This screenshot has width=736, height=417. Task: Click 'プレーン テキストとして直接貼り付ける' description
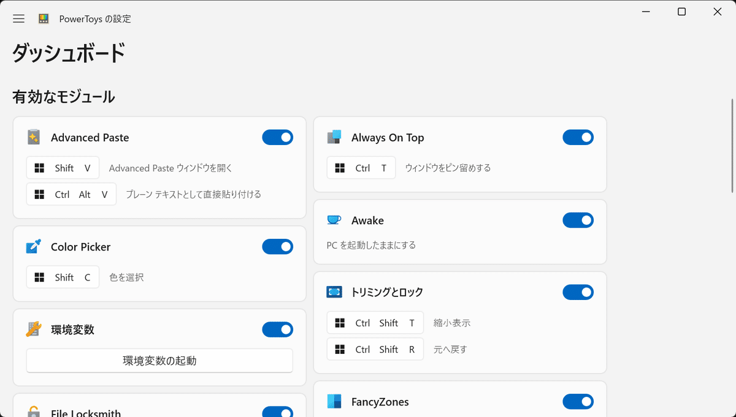pos(194,194)
